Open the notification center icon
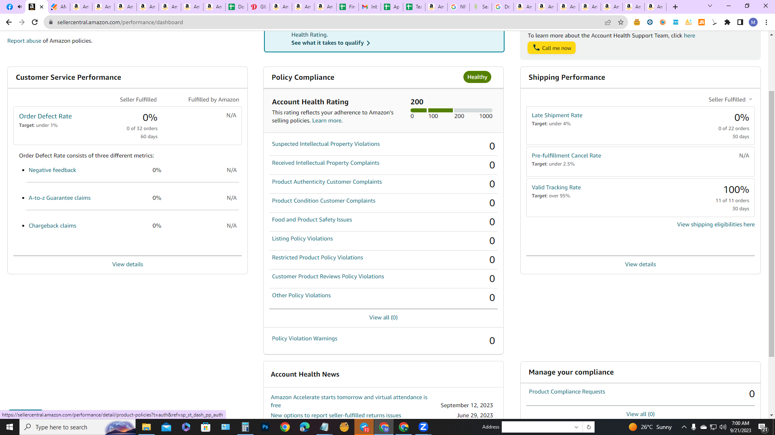775x435 pixels. [x=762, y=427]
